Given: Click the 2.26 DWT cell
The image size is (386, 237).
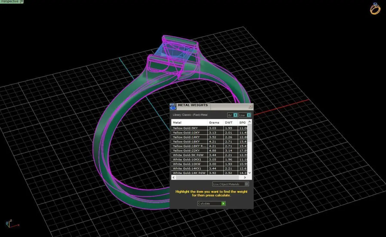Looking at the screenshot, I should pos(230,137).
